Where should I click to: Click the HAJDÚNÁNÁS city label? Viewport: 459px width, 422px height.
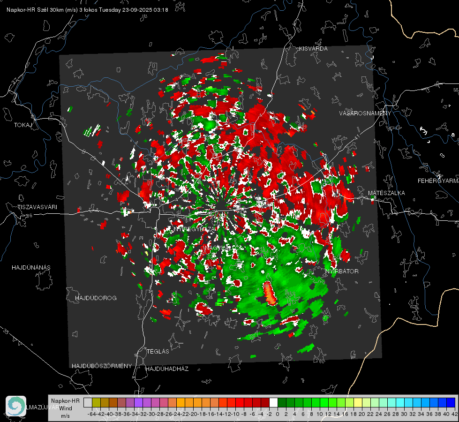coord(31,267)
